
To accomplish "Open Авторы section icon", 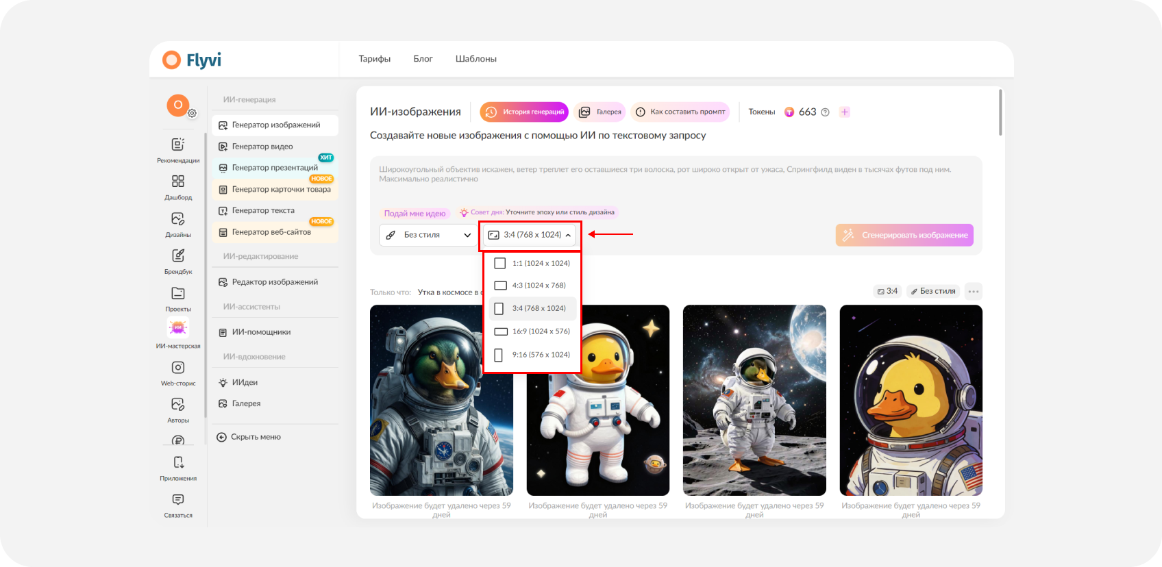I will pyautogui.click(x=178, y=405).
